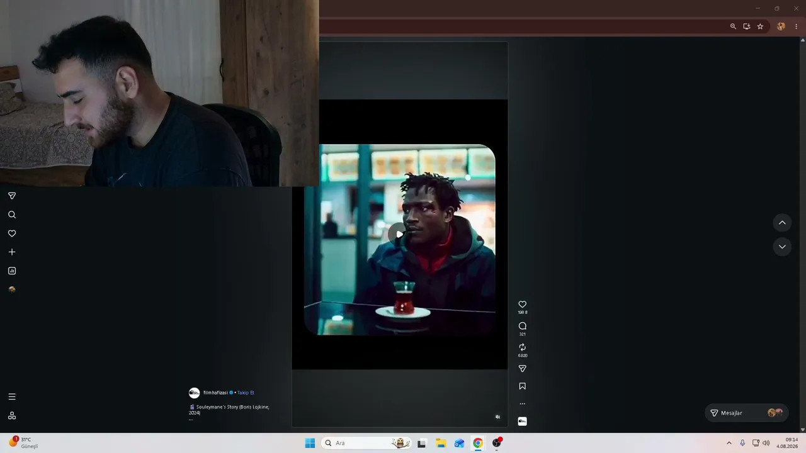806x453 pixels.
Task: Open Instagram direct messages from the sidebar
Action: coord(12,196)
